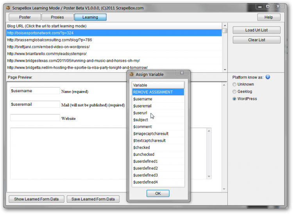
Task: Click Show Learned Form Data
Action: pyautogui.click(x=36, y=199)
